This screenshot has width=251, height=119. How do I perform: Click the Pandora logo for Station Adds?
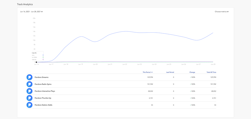(29, 105)
